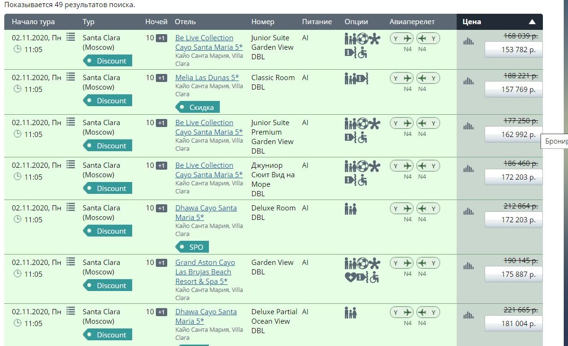Open tour details list icon in Garden View DBL row
This screenshot has height=346, width=568.
71,262
